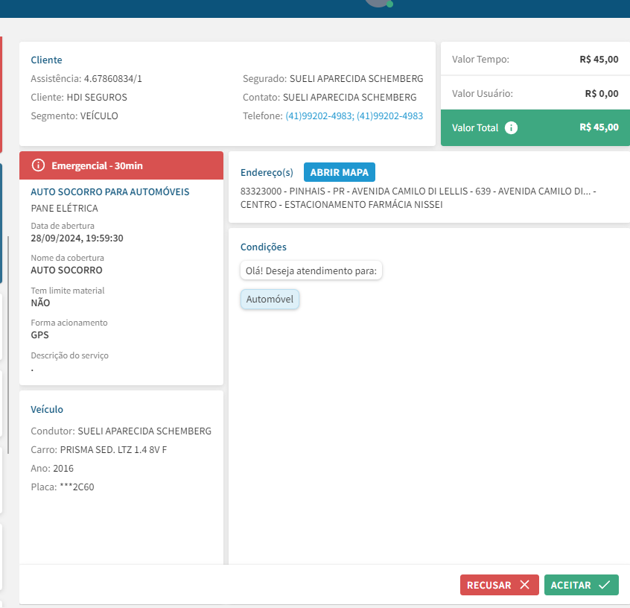Screen dimensions: 630x608
Task: Click the ACEITAR text label to accept
Action: pos(570,585)
